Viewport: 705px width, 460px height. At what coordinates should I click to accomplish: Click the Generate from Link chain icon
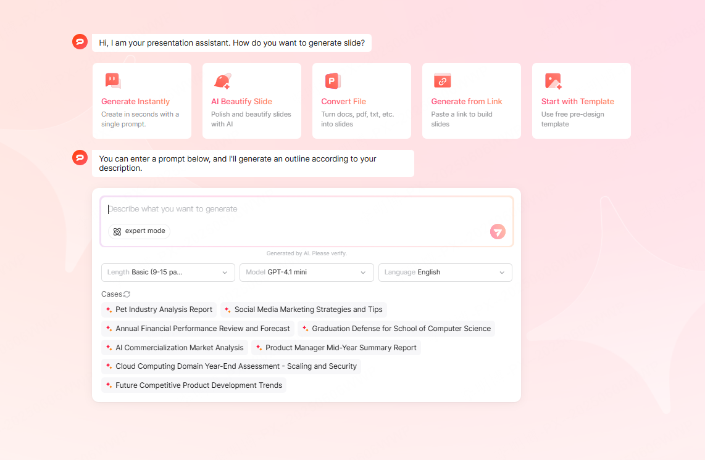point(442,80)
